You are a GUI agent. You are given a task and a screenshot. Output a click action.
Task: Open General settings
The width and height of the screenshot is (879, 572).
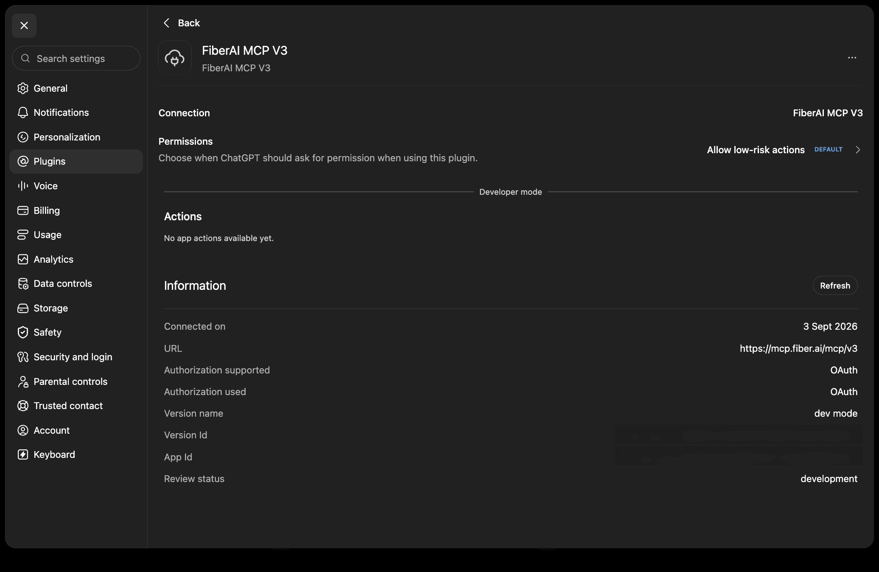[x=76, y=88]
